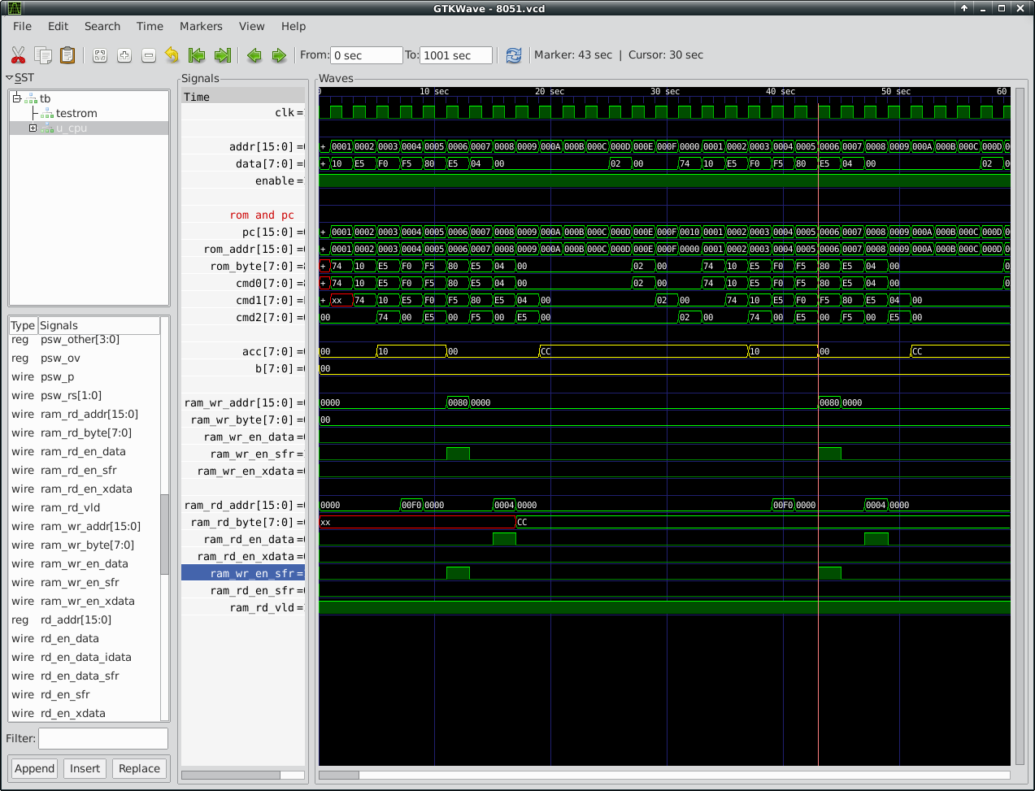The image size is (1035, 791).
Task: Open the Search menu
Action: pyautogui.click(x=102, y=26)
